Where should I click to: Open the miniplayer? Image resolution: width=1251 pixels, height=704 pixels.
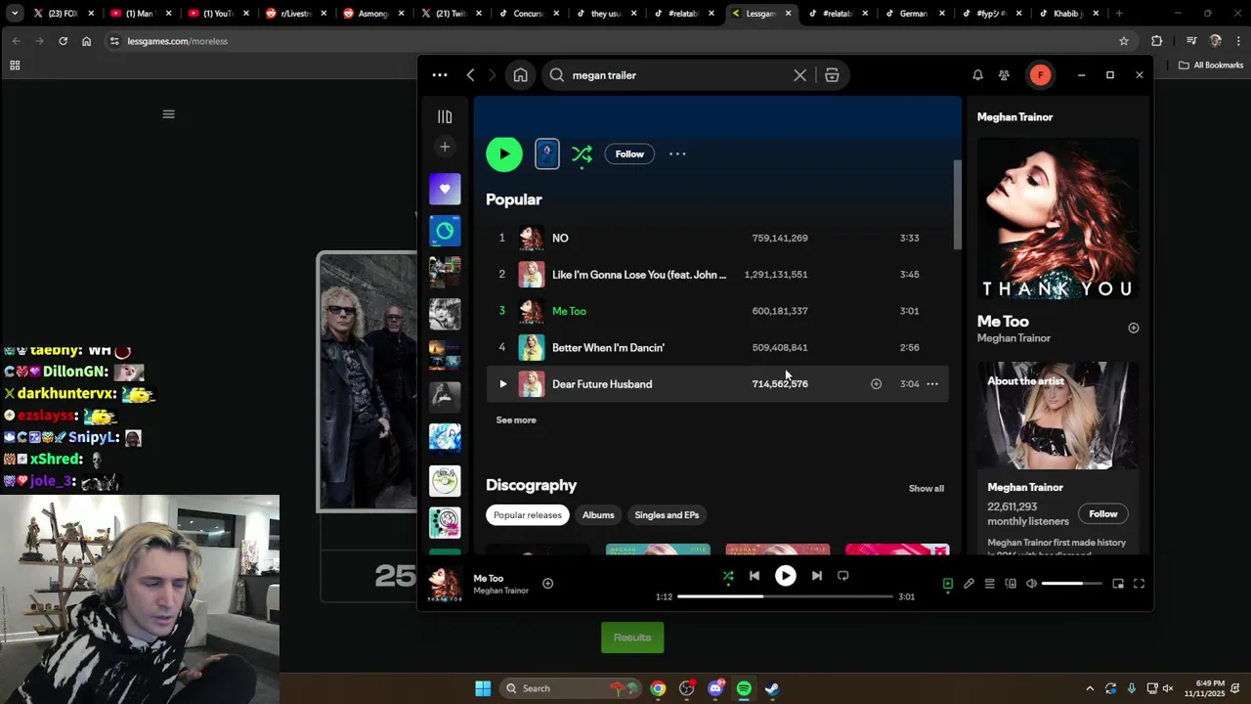[x=1118, y=584]
